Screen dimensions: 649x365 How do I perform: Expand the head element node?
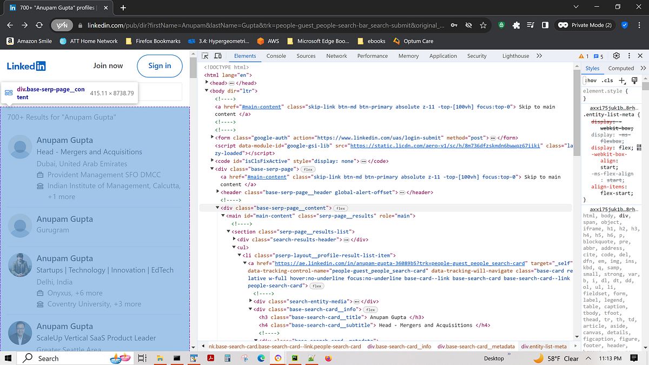tap(207, 83)
